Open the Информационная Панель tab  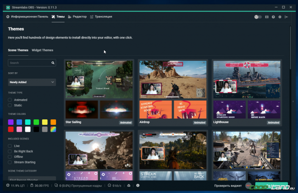point(27,16)
